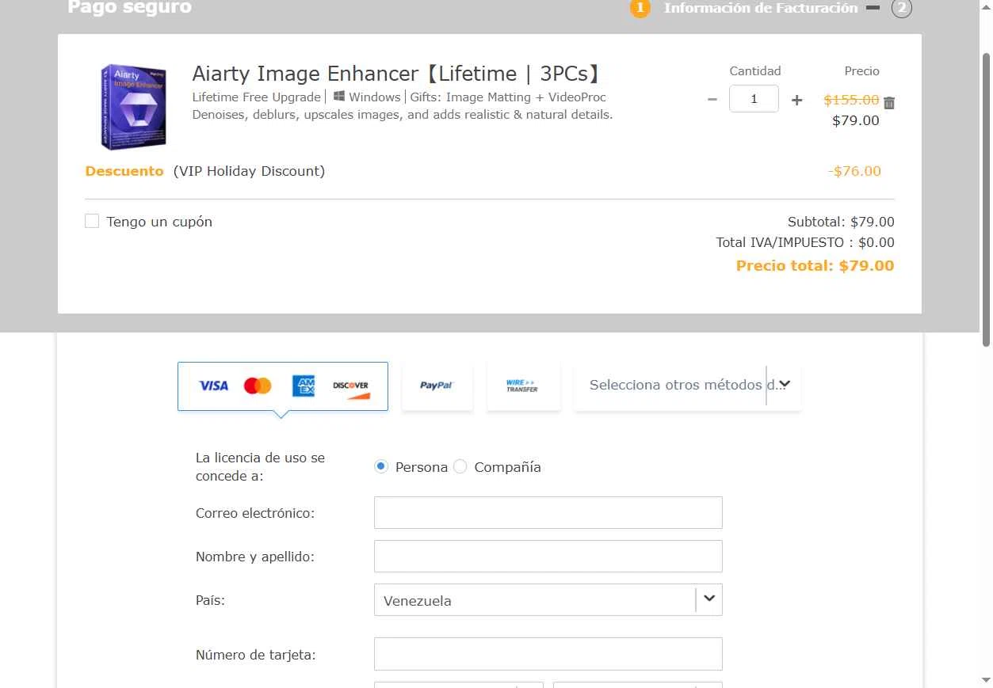This screenshot has width=993, height=688.
Task: Select the Compañía radio button
Action: 460,466
